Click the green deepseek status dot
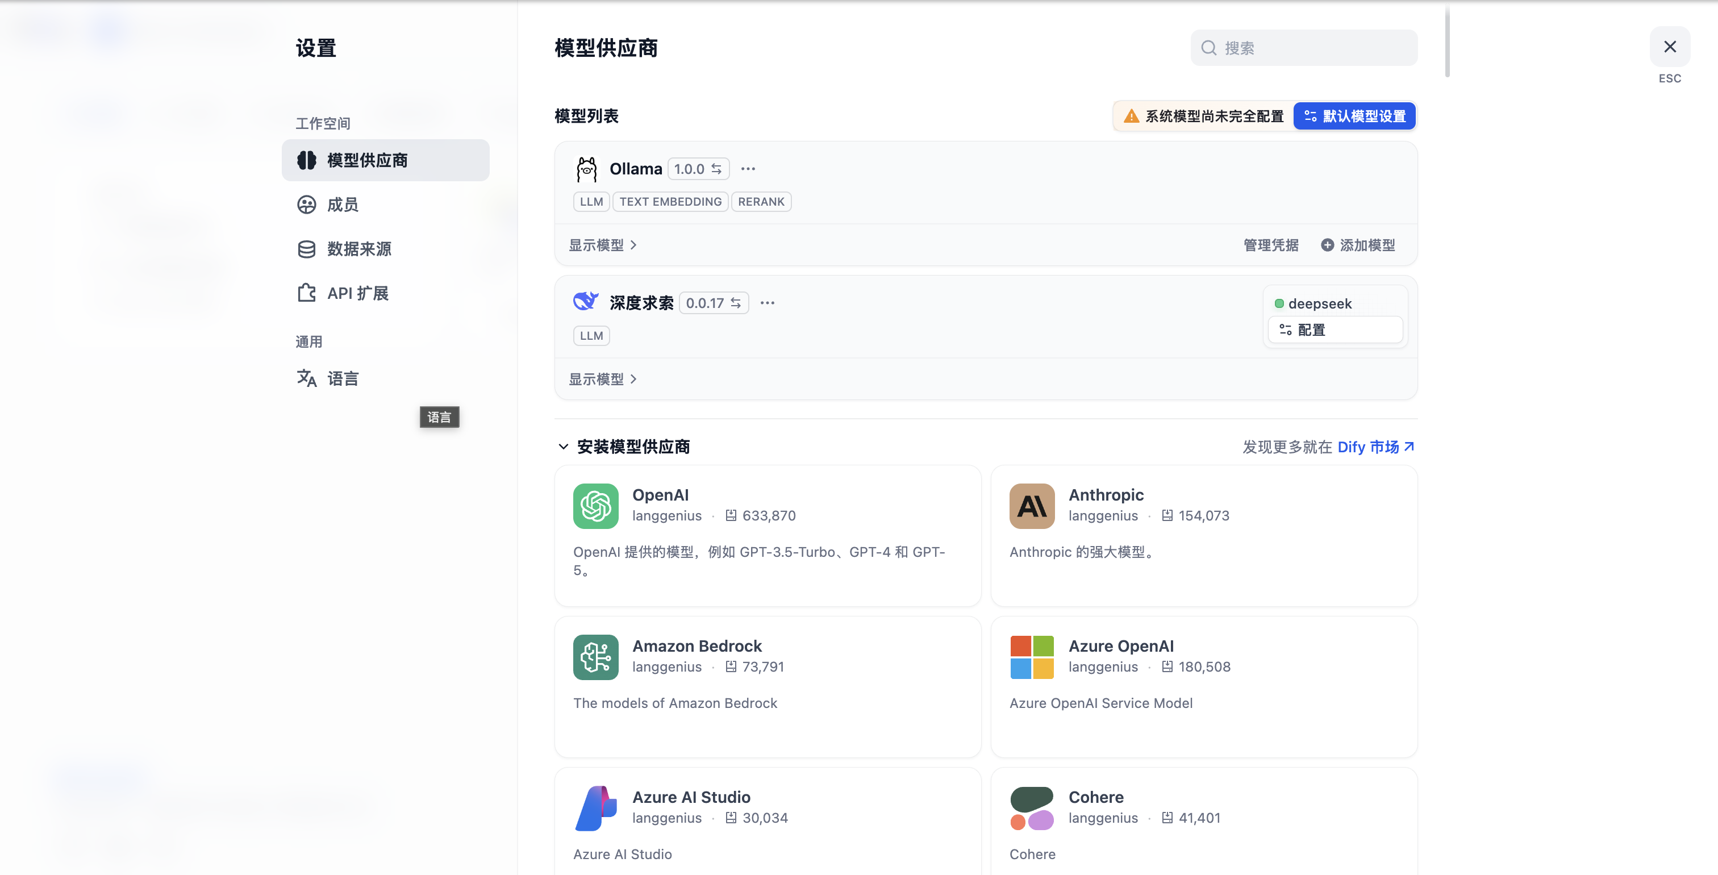The image size is (1718, 875). (1279, 303)
